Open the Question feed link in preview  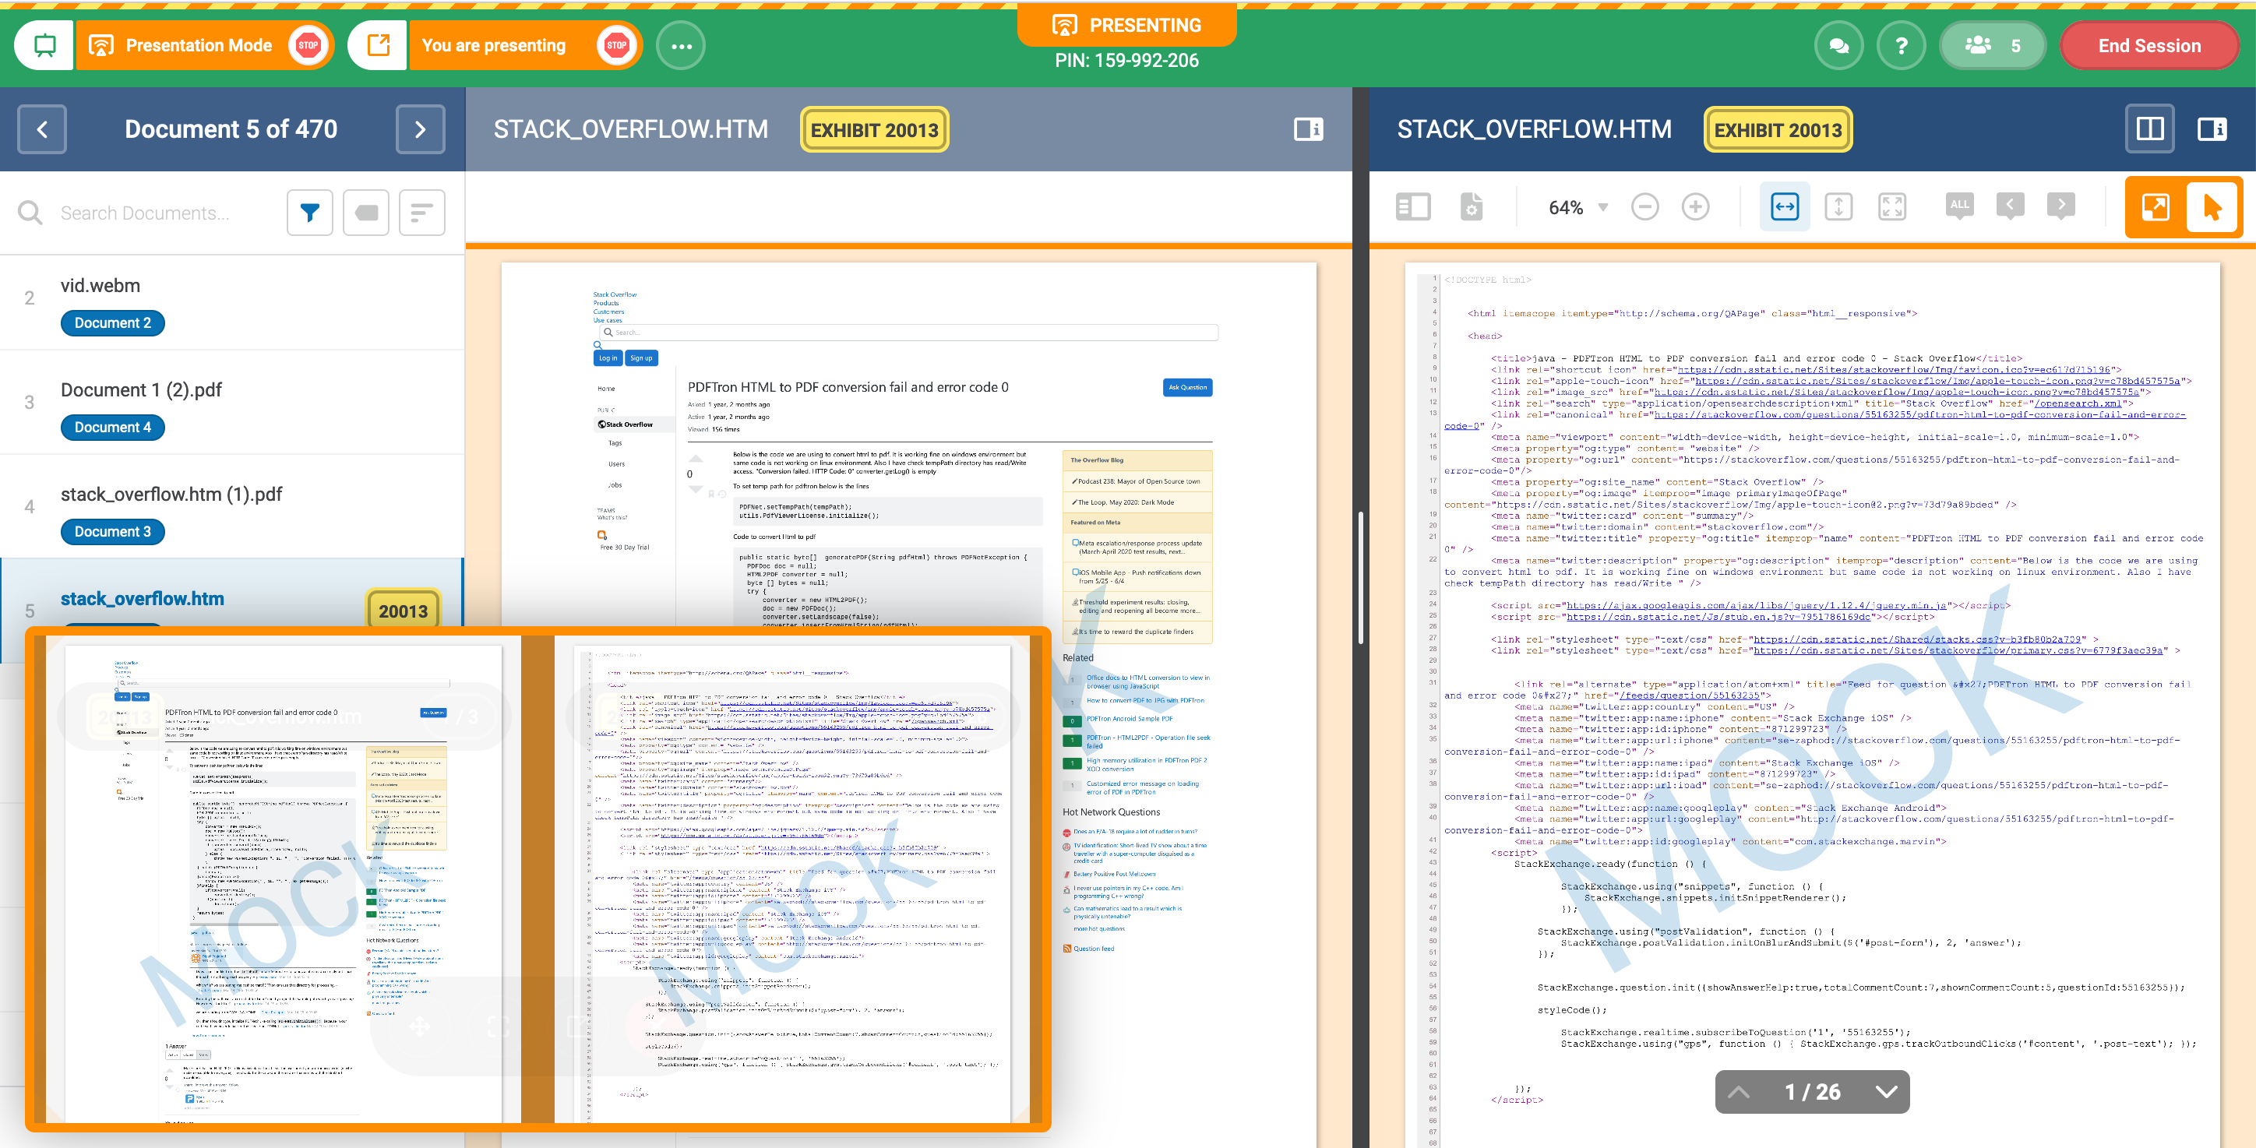1093,949
